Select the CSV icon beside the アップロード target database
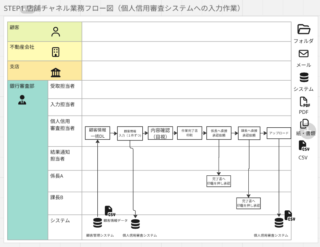This screenshot has height=247, width=320. pyautogui.click(x=290, y=216)
